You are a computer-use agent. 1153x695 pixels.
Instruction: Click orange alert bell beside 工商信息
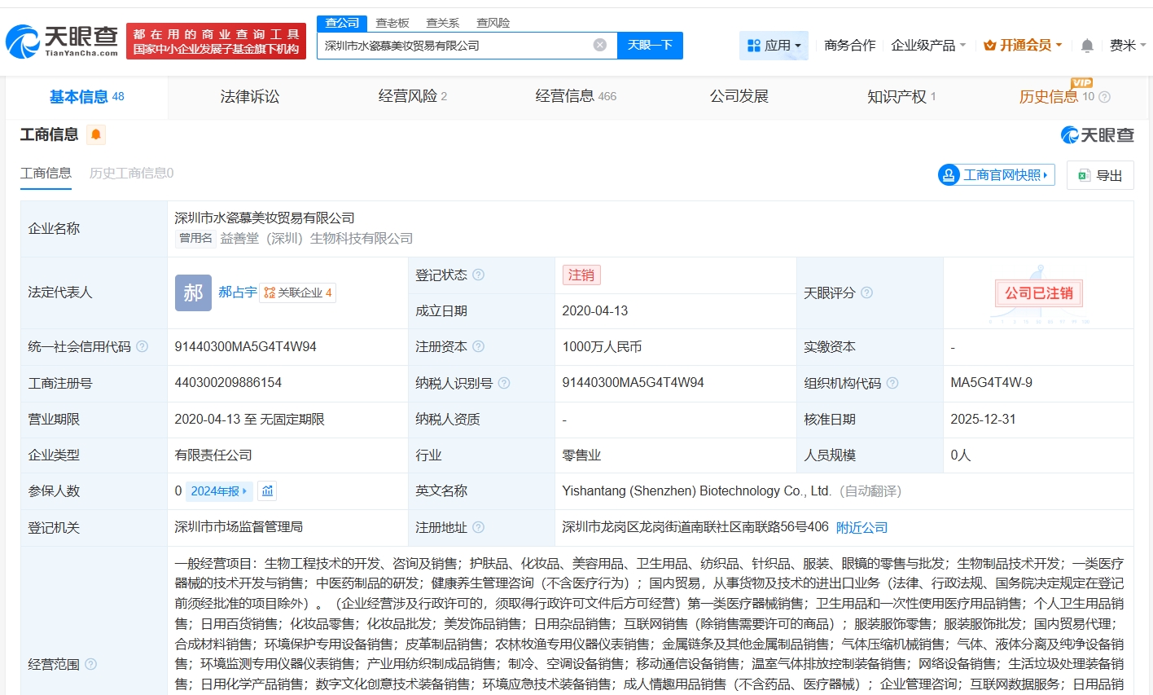pos(96,134)
